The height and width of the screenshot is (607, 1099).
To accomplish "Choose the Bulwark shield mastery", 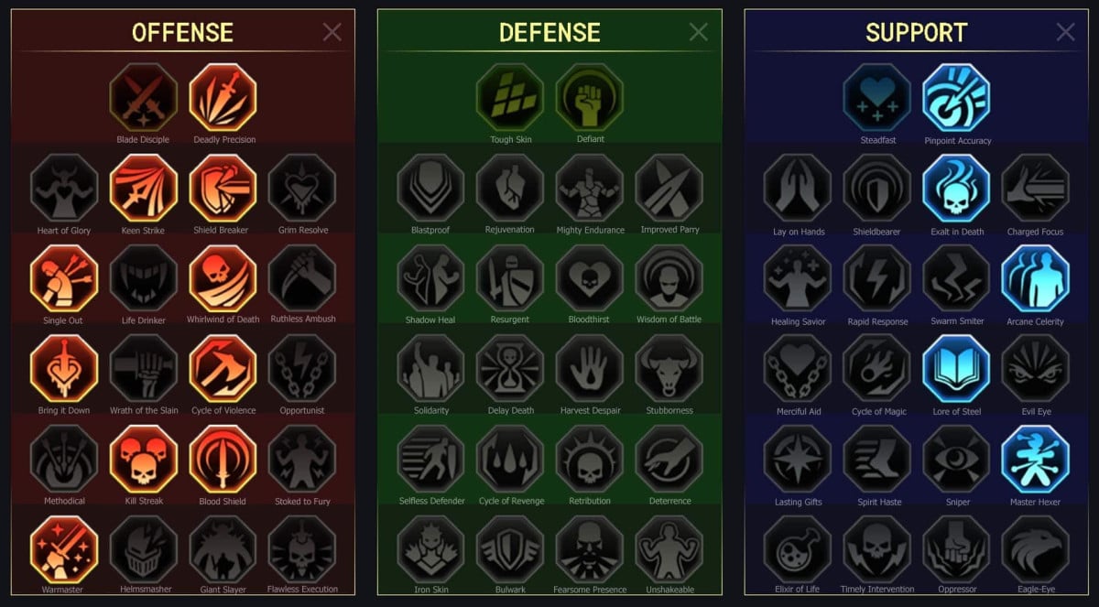I will tap(510, 548).
